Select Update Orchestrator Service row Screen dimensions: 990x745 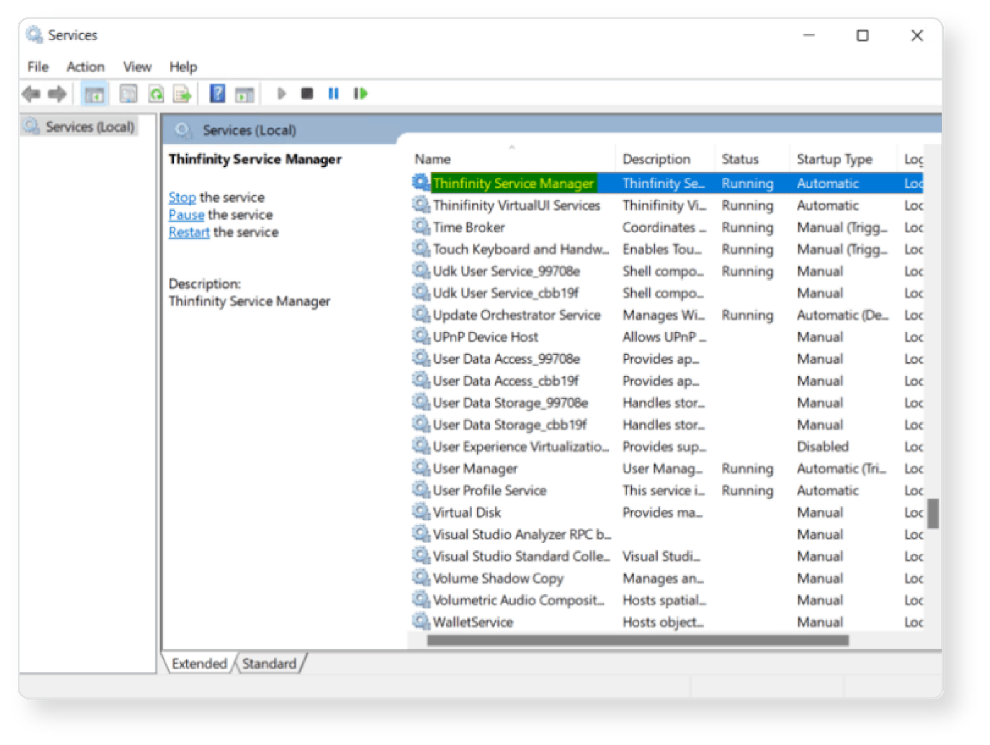[667, 315]
